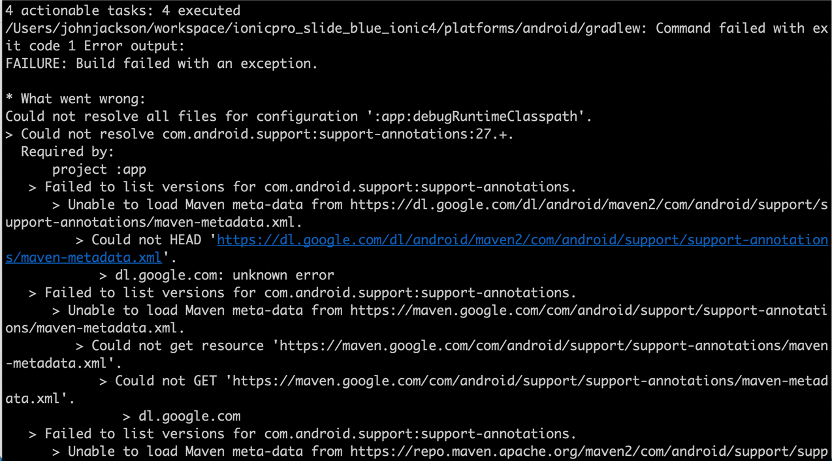Click the last 'Failed to list versions' line
This screenshot has height=461, width=832.
click(x=303, y=434)
